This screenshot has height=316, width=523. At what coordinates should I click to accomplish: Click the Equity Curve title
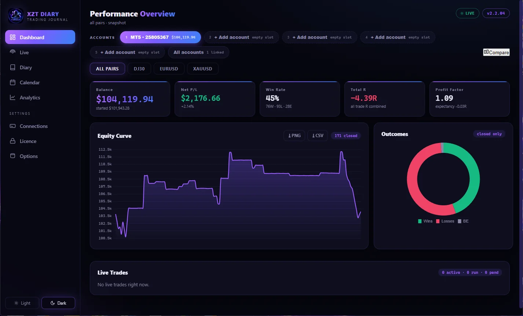(x=114, y=136)
